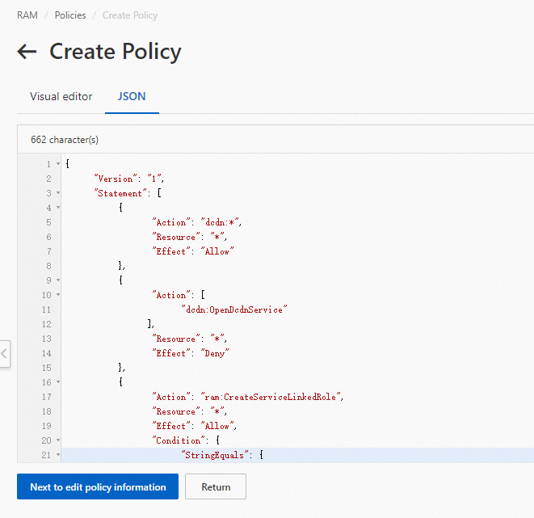534x518 pixels.
Task: Click "Effect": "Allow" on line 7
Action: (x=193, y=251)
